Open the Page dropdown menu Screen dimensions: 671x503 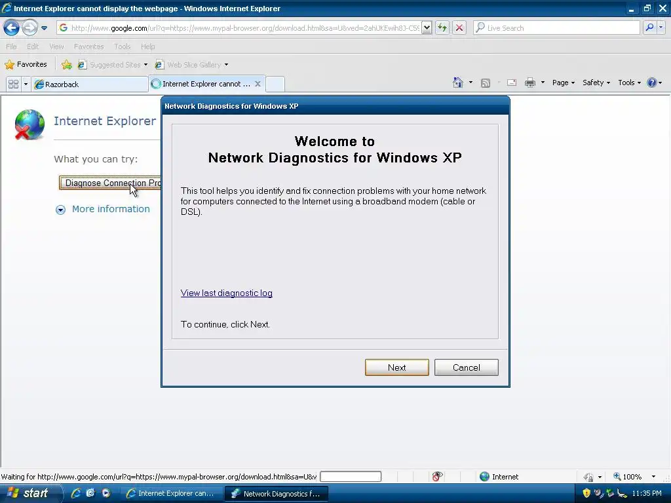click(x=563, y=83)
